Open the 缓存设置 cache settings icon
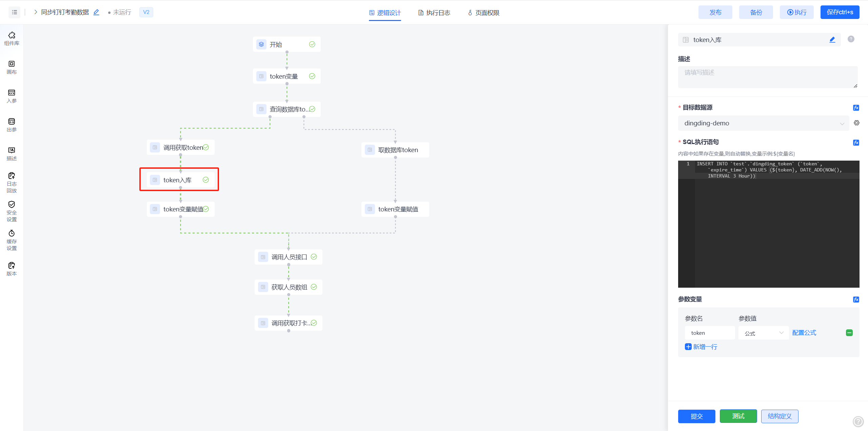Screen dimensions: 868x431 pos(12,240)
